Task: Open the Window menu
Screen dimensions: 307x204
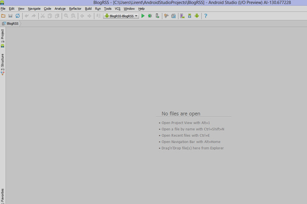Action: [x=129, y=9]
